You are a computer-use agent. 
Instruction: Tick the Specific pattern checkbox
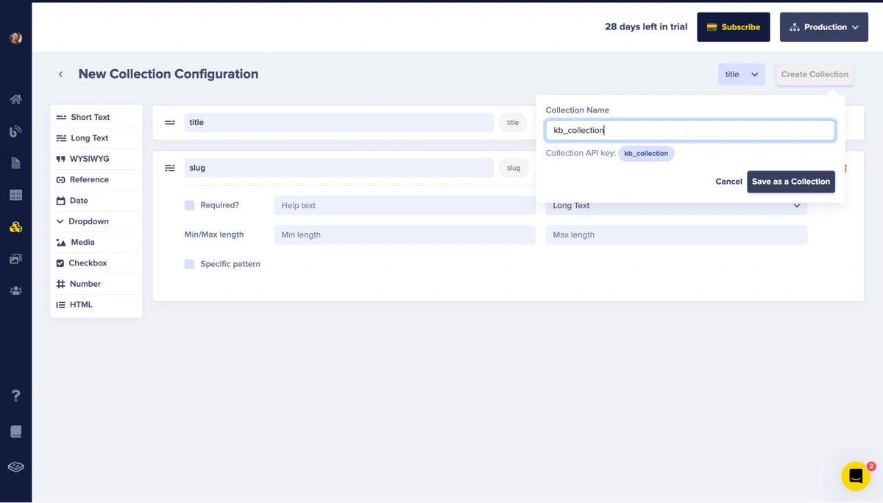(189, 264)
